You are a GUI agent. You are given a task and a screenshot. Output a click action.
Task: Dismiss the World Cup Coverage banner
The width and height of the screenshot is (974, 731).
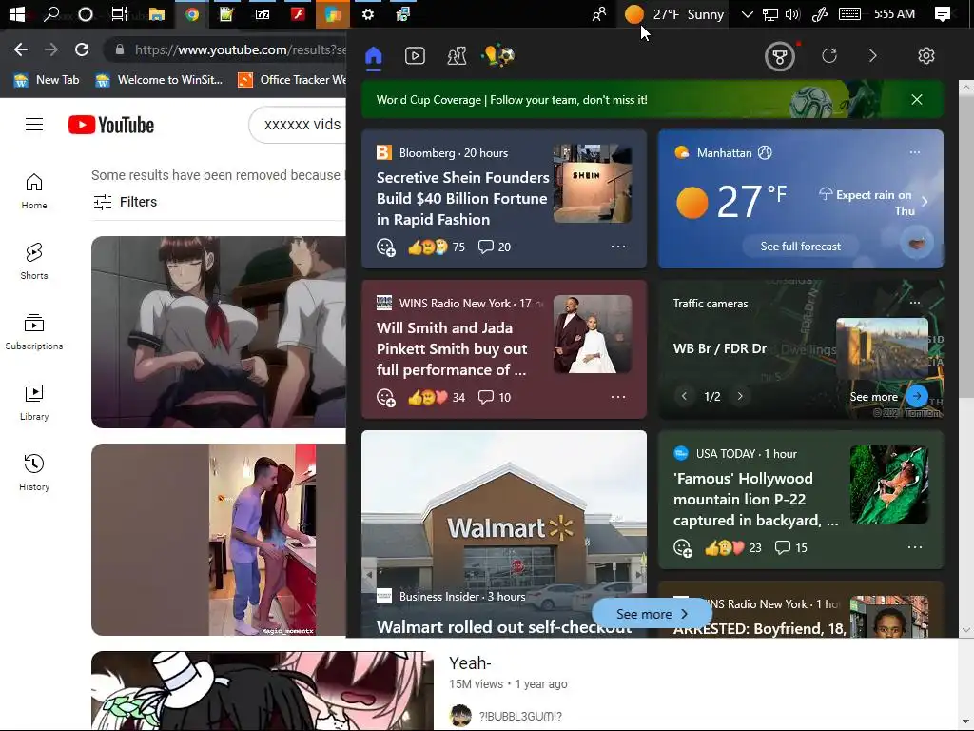tap(916, 99)
